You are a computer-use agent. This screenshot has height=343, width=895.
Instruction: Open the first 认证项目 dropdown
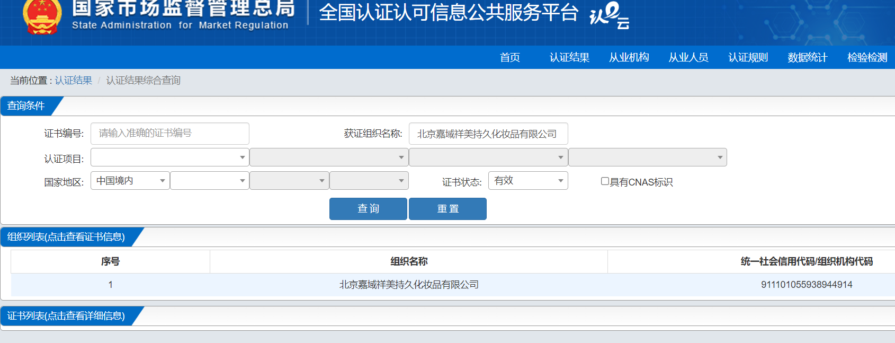170,157
